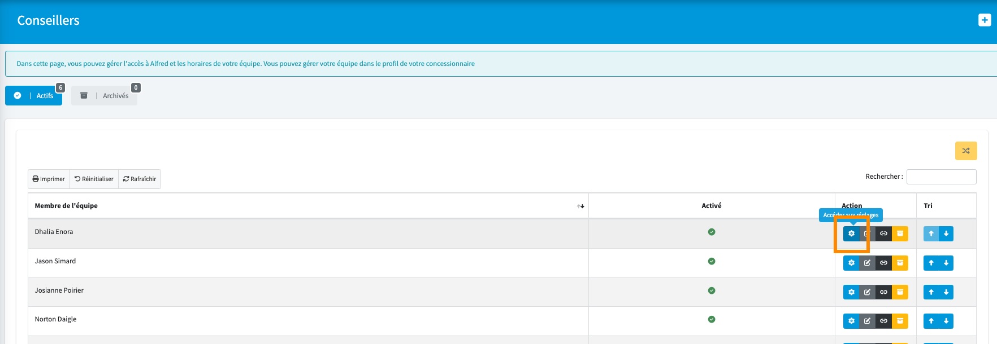This screenshot has height=344, width=997.
Task: Edit Josianne Poirier with pencil icon
Action: coord(867,292)
